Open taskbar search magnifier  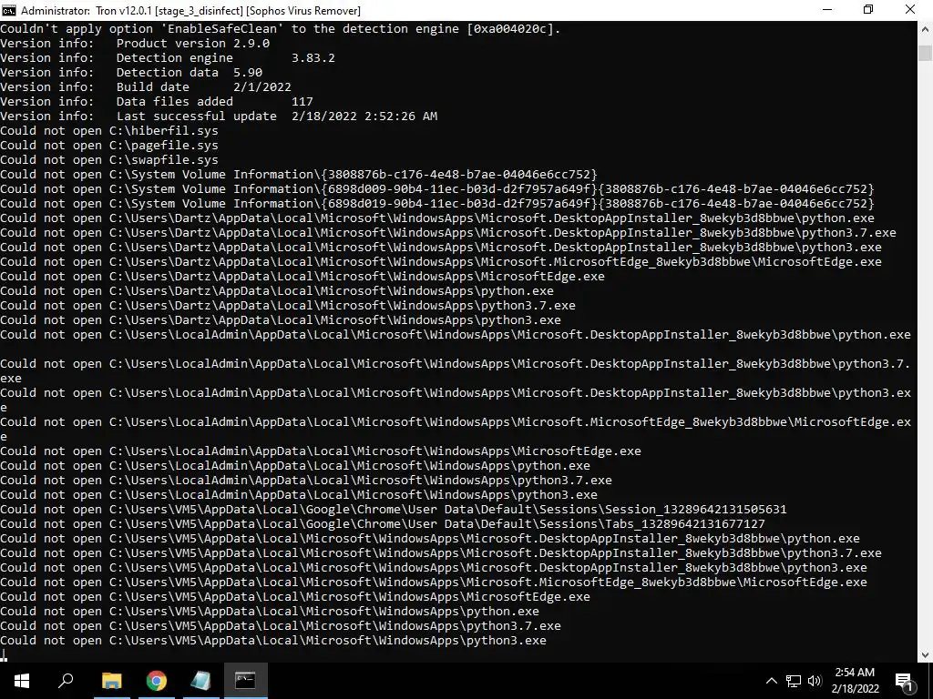pyautogui.click(x=66, y=680)
